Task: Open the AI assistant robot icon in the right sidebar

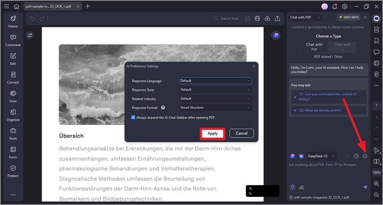Action: [376, 18]
